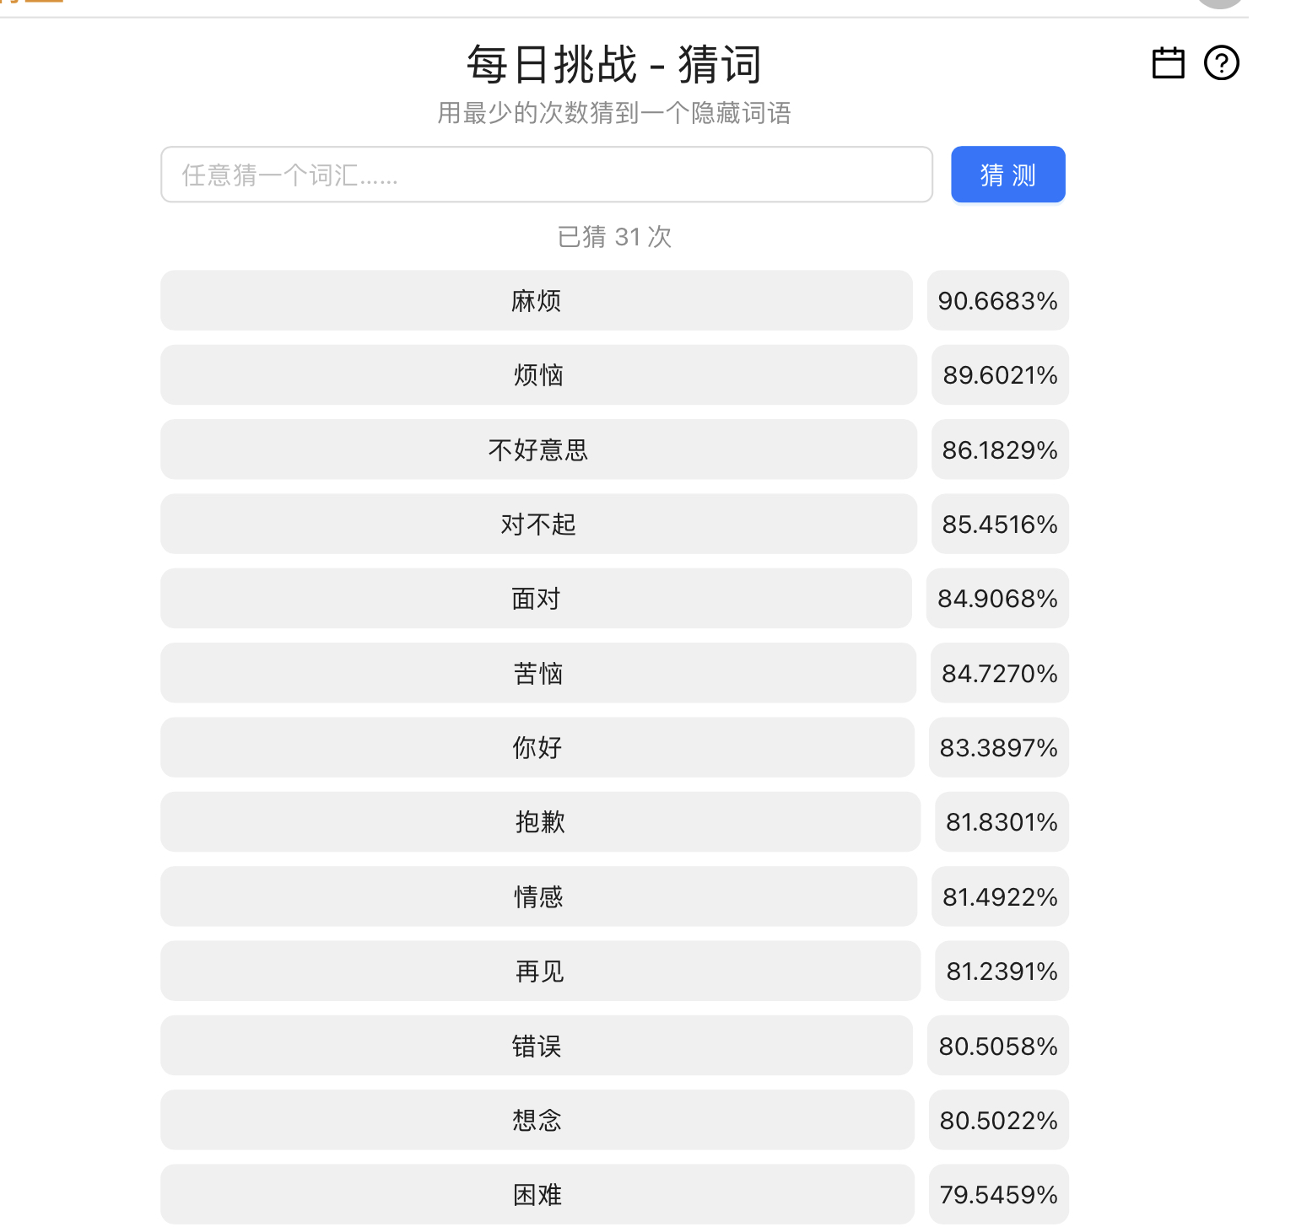Open the calendar icon for past challenges
The height and width of the screenshot is (1227, 1296).
click(1168, 63)
